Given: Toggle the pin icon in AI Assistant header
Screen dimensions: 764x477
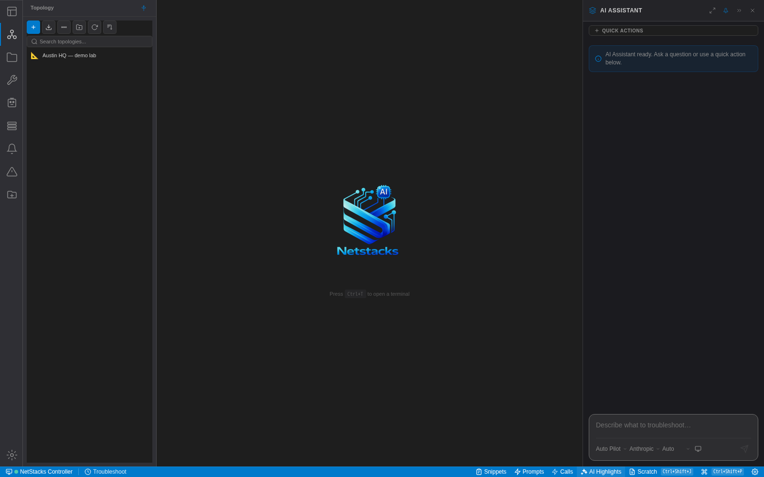Looking at the screenshot, I should 726,10.
